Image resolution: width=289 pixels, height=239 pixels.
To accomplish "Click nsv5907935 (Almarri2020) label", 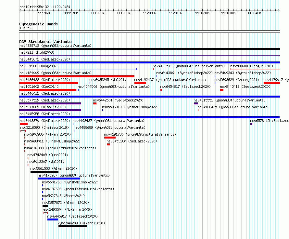I will (x=47, y=134).
